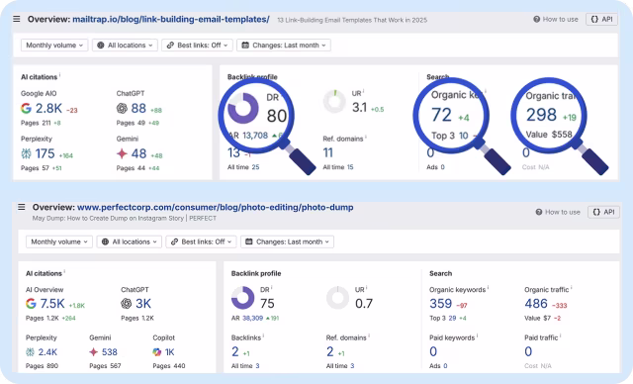Viewport: 633px width, 384px height.
Task: Click Paid keywords value 0 in perfectcorp panel
Action: (433, 351)
